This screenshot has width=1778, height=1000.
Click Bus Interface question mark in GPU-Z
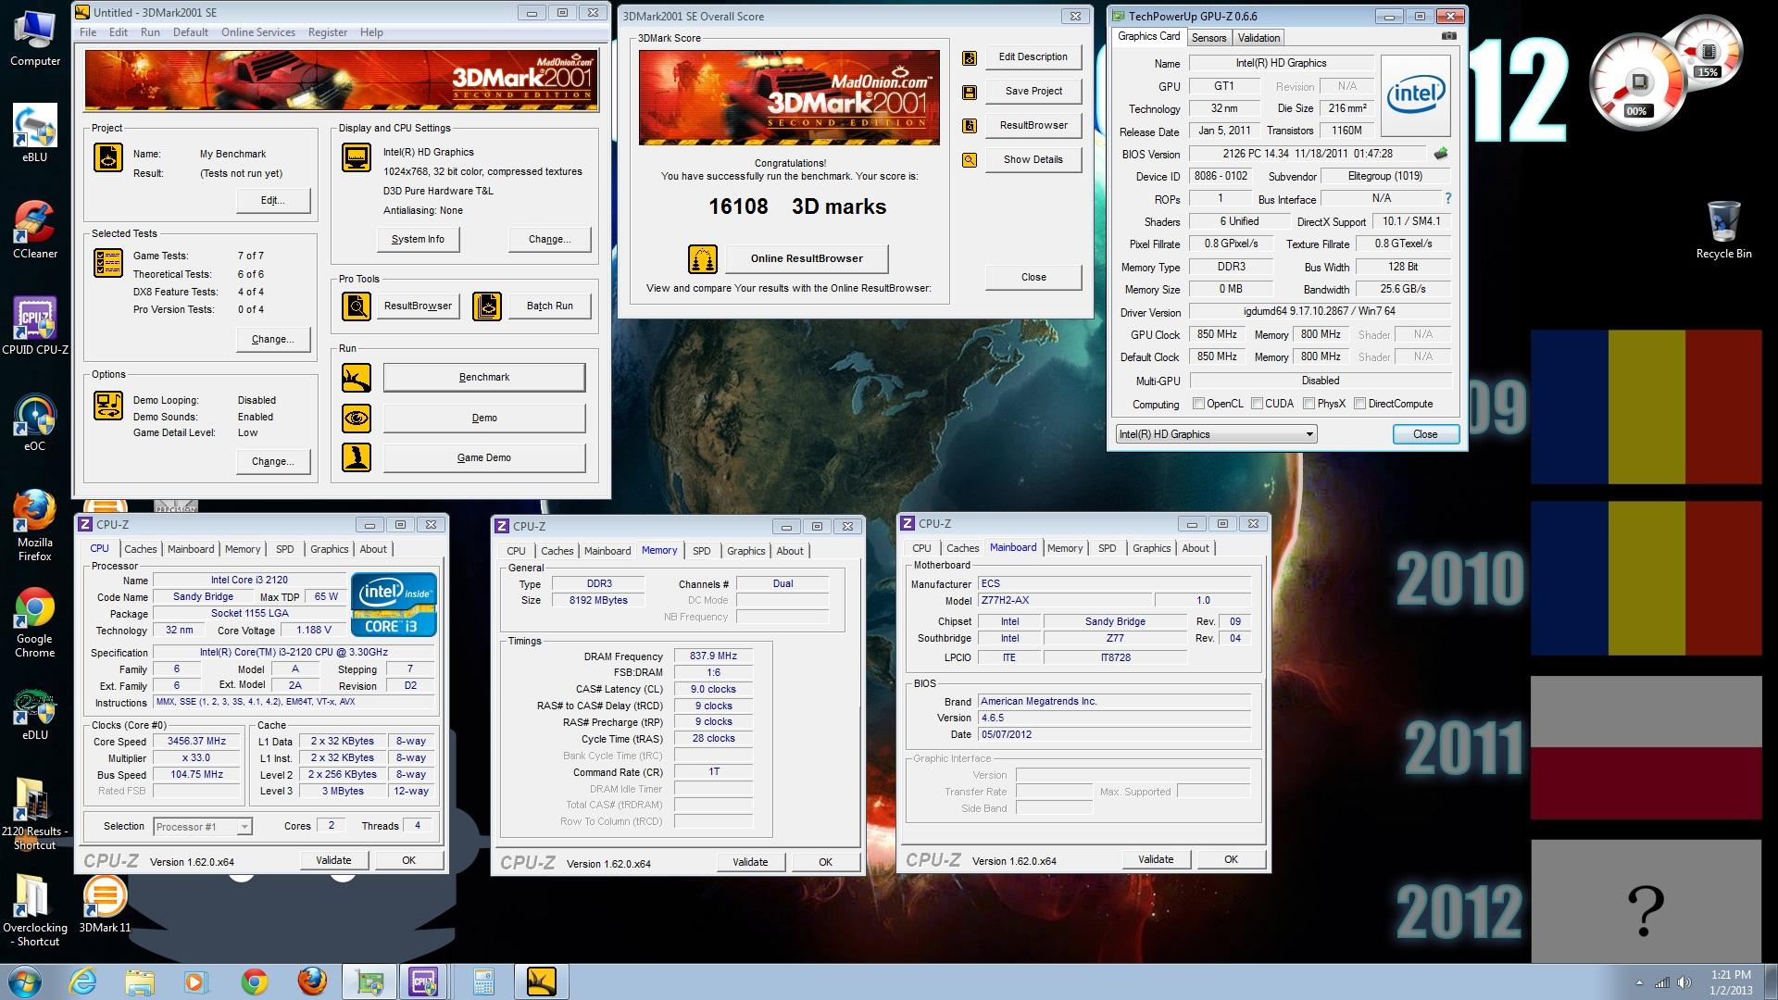(x=1448, y=198)
